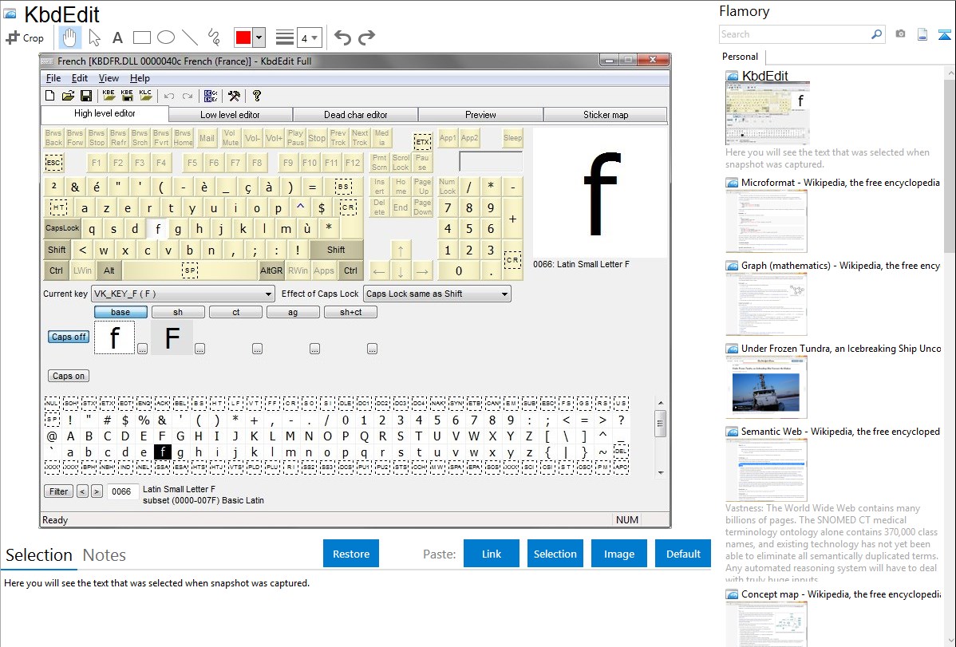Image resolution: width=956 pixels, height=647 pixels.
Task: Select the straight line tool
Action: (x=189, y=37)
